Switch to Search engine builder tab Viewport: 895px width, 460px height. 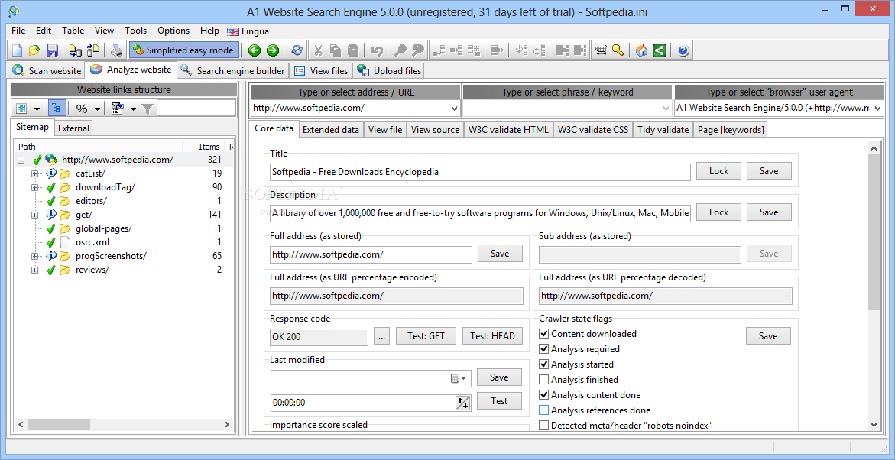tap(233, 71)
